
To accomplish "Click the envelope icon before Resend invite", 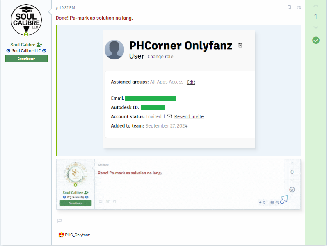I will (169, 116).
